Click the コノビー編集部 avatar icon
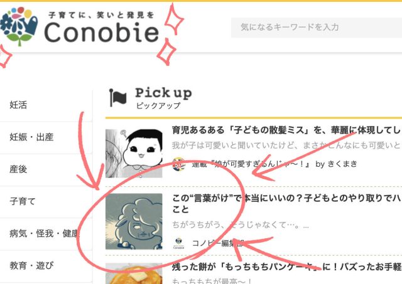This screenshot has width=402, height=284. pos(178,243)
